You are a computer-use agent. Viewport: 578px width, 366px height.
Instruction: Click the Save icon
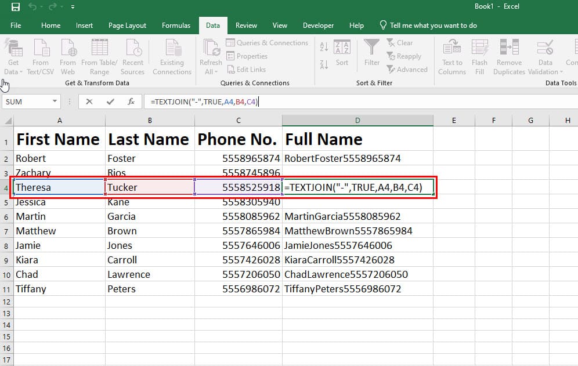pyautogui.click(x=15, y=7)
